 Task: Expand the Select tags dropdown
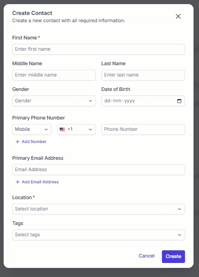pyautogui.click(x=99, y=235)
